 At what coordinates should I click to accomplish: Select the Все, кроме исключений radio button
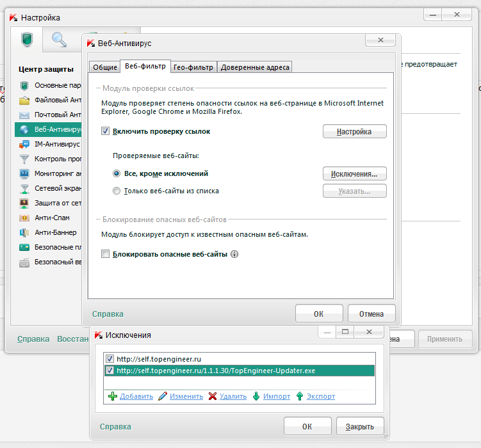coord(117,173)
